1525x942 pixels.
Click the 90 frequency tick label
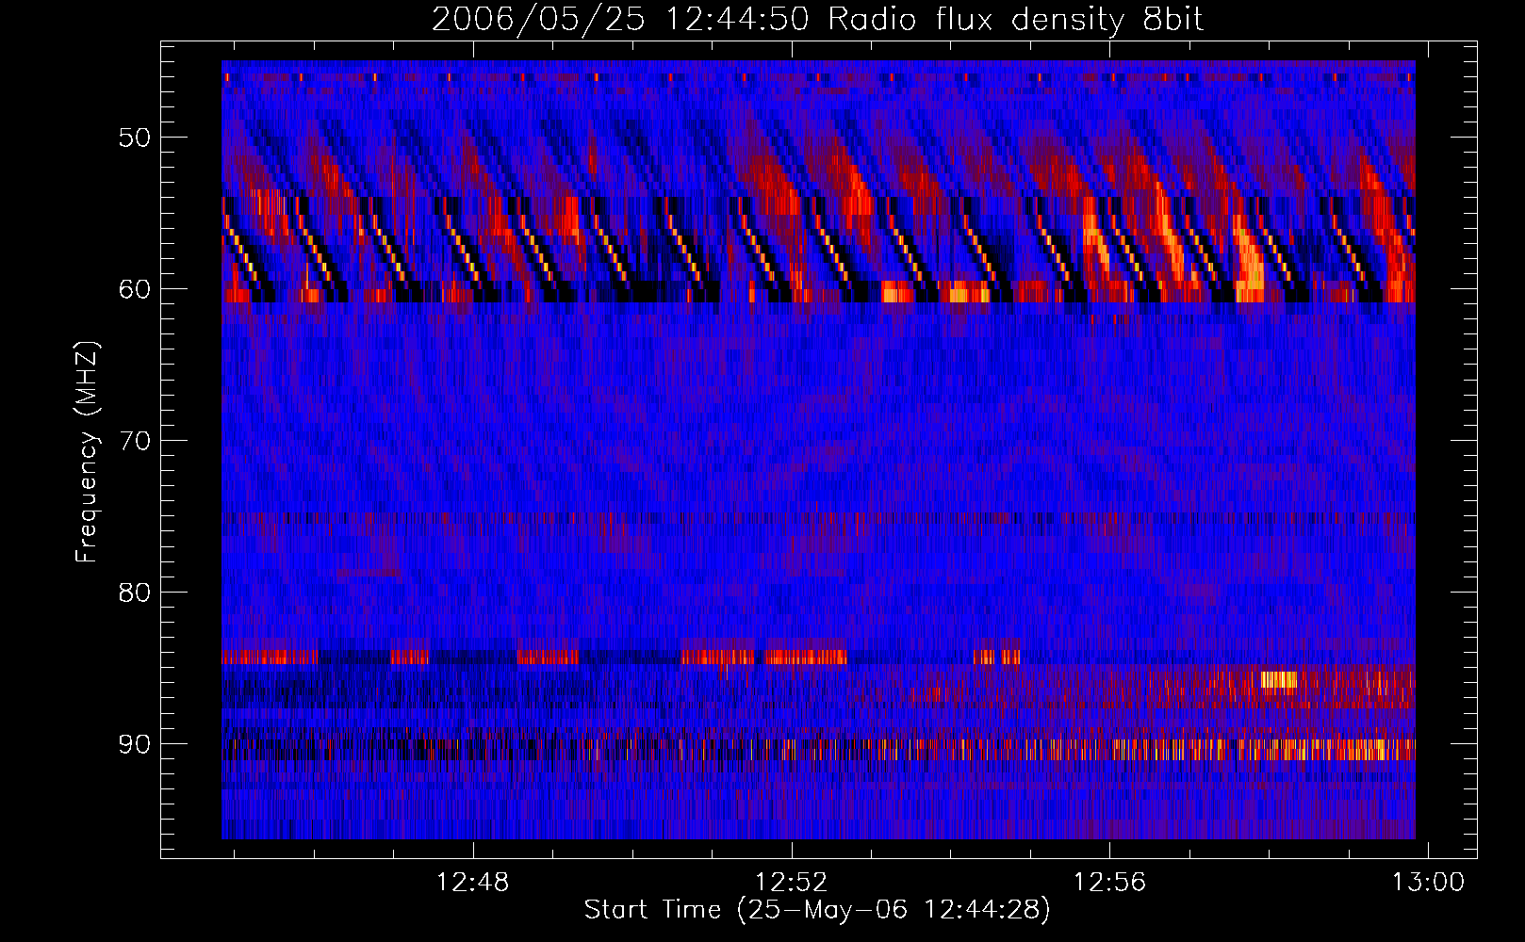pyautogui.click(x=135, y=744)
